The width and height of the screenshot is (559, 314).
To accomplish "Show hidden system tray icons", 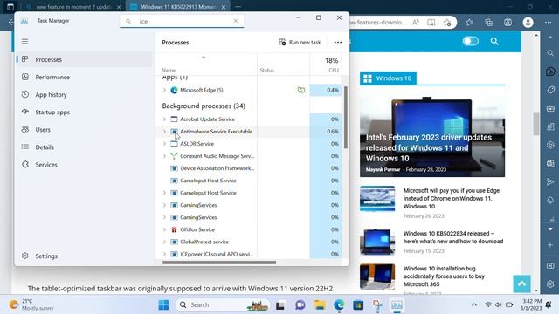I will (473, 304).
